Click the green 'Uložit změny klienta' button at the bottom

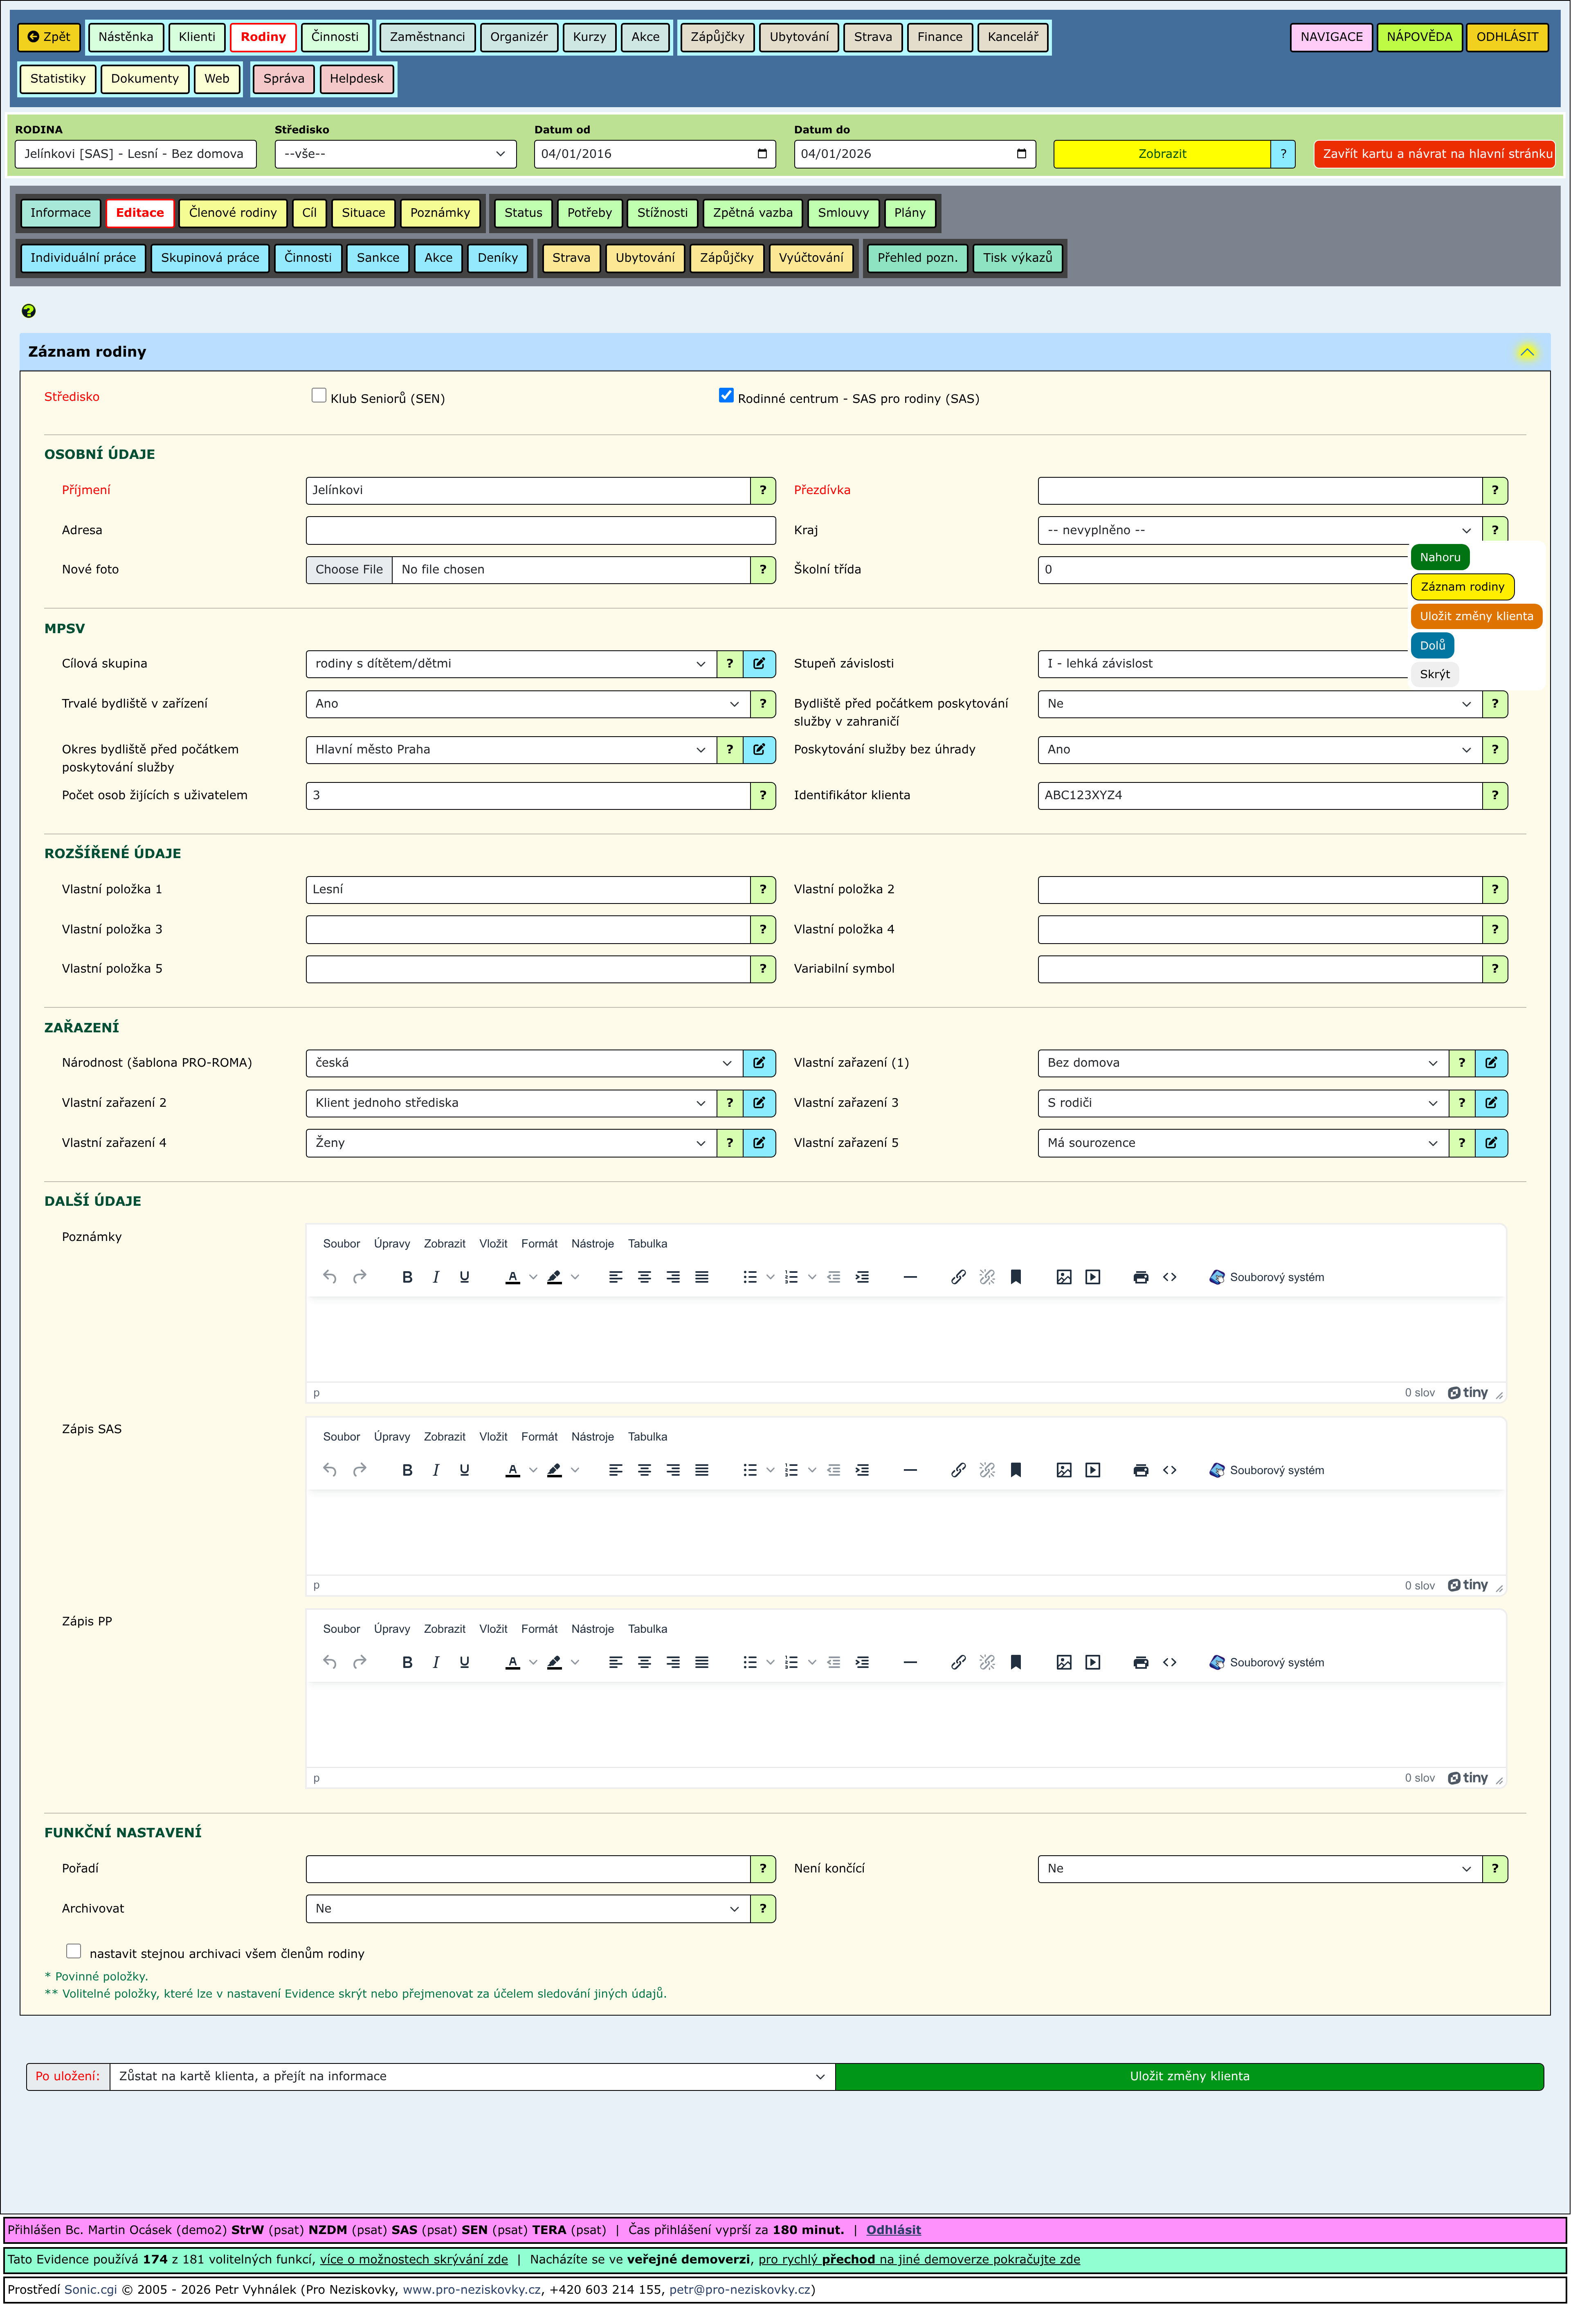[1190, 2077]
